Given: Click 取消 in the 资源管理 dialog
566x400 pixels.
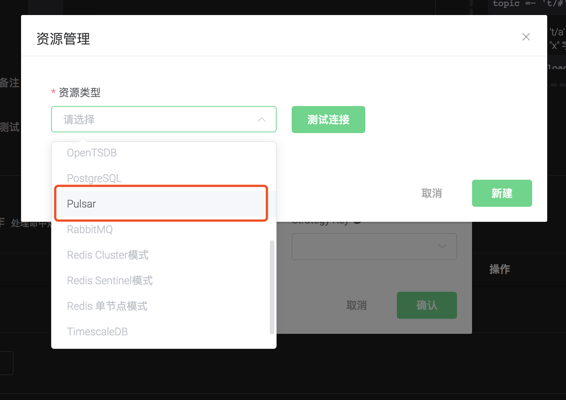Looking at the screenshot, I should coord(431,193).
